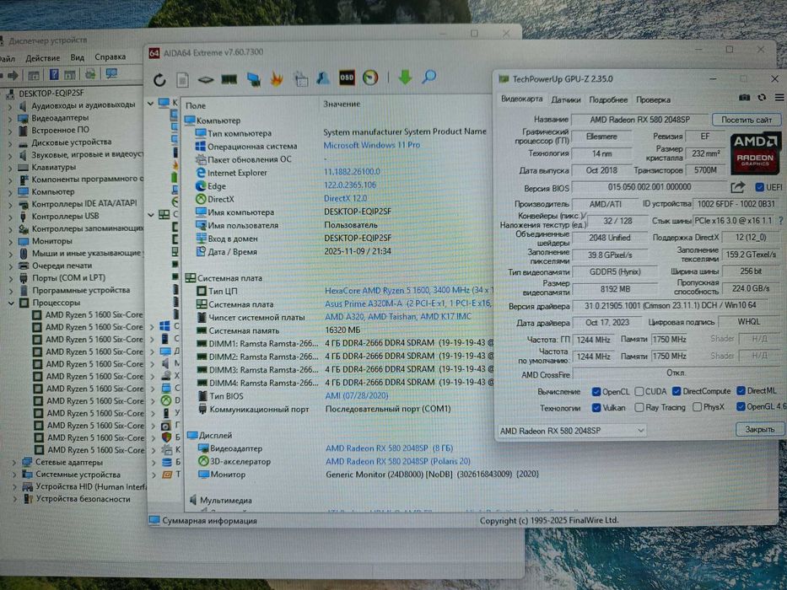Click the Значение column header in AIDA64

342,104
